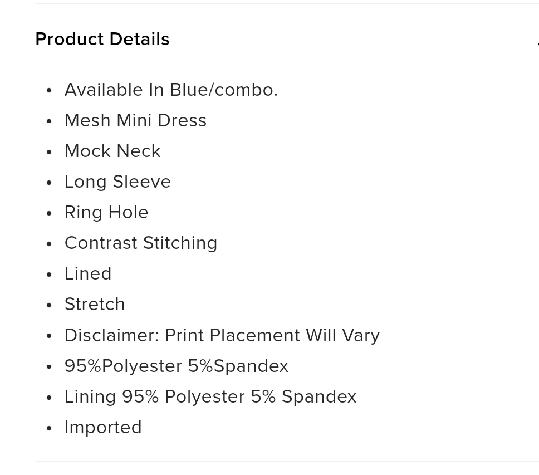Image resolution: width=539 pixels, height=475 pixels.
Task: Click the 'Stretch' detail entry
Action: [x=95, y=304]
